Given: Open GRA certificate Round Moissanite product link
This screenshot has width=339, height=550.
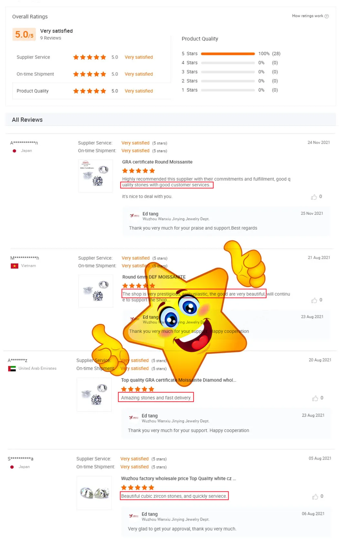Looking at the screenshot, I should coord(157,162).
